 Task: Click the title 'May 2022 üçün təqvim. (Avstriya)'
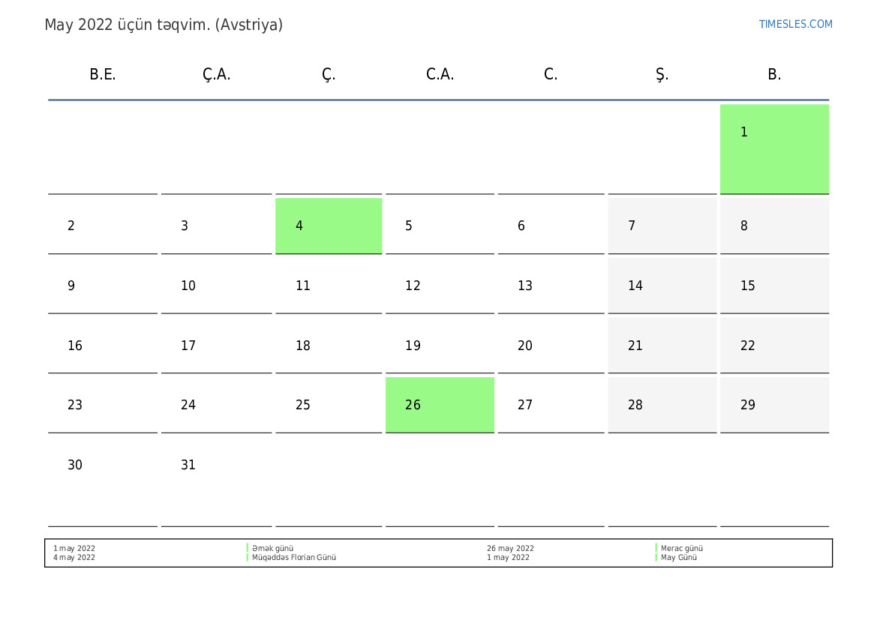[164, 25]
